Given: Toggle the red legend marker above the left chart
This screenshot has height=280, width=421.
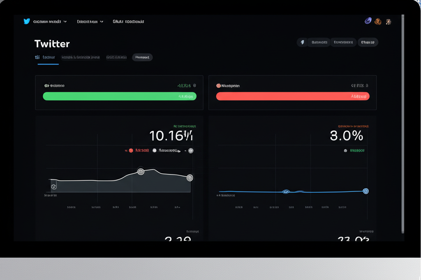Looking at the screenshot, I should coord(131,151).
